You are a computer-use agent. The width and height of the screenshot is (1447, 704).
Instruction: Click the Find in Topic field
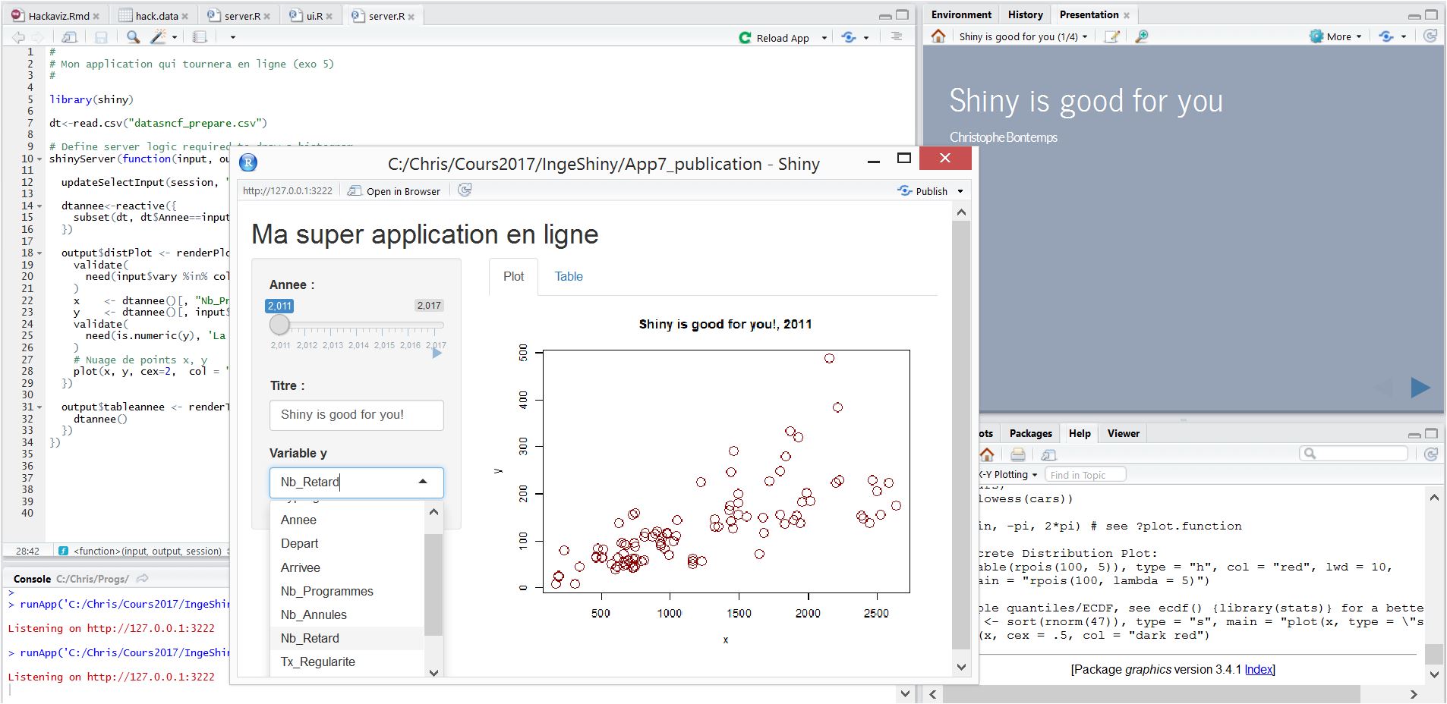[x=1085, y=475]
